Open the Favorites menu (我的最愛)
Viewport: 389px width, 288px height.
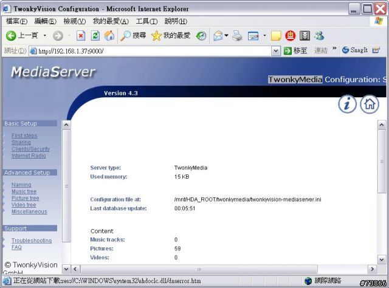111,21
